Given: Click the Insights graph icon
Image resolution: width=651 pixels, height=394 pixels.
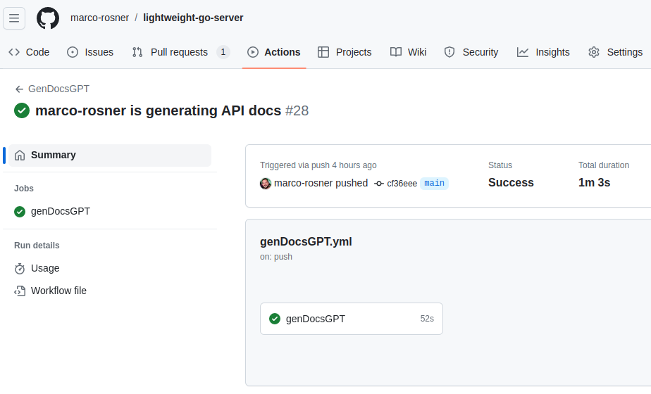Looking at the screenshot, I should click(523, 52).
